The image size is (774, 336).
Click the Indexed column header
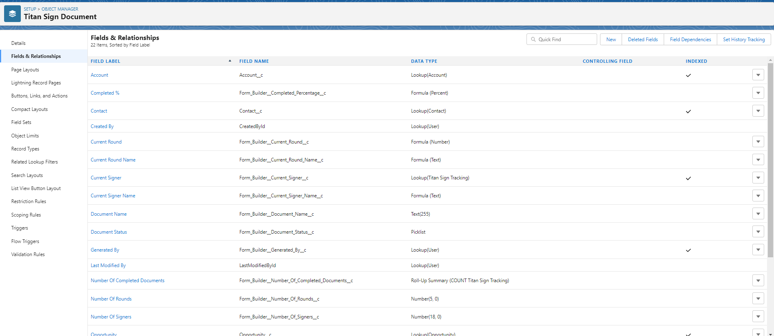pos(696,61)
